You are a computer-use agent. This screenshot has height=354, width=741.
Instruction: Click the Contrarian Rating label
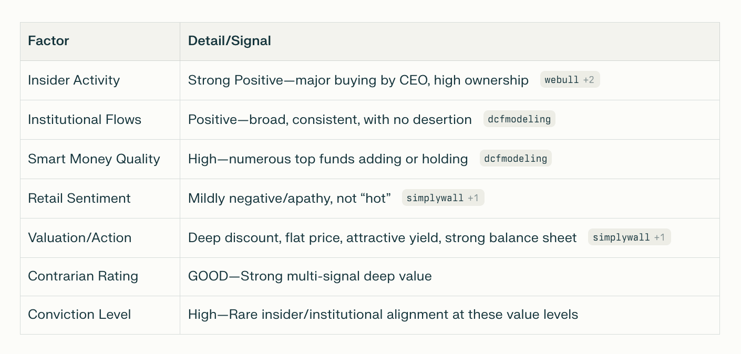coord(83,276)
